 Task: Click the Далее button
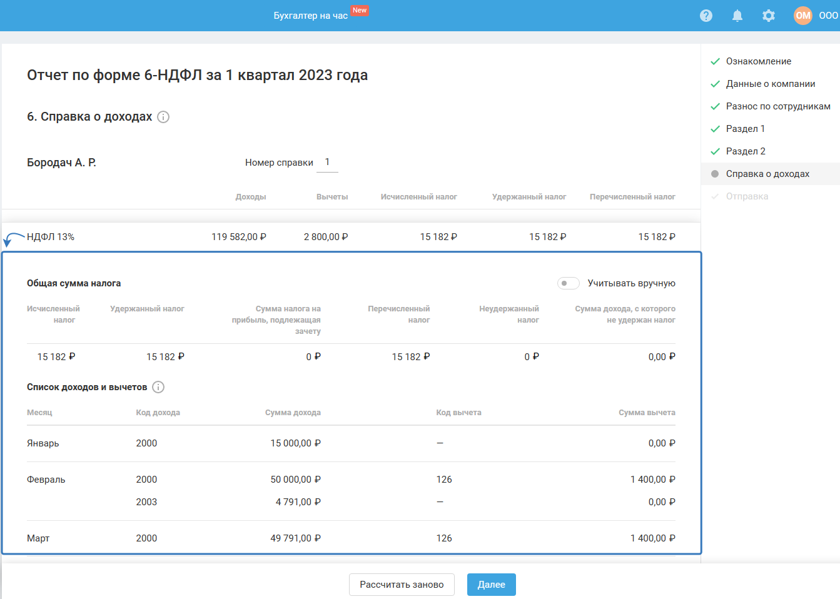click(491, 585)
